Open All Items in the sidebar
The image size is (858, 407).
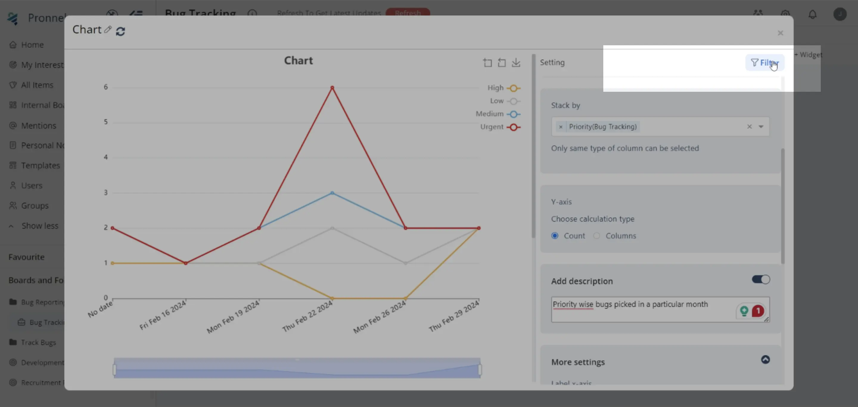[37, 85]
